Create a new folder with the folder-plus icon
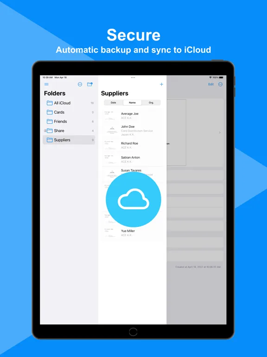The height and width of the screenshot is (357, 267). click(x=89, y=84)
